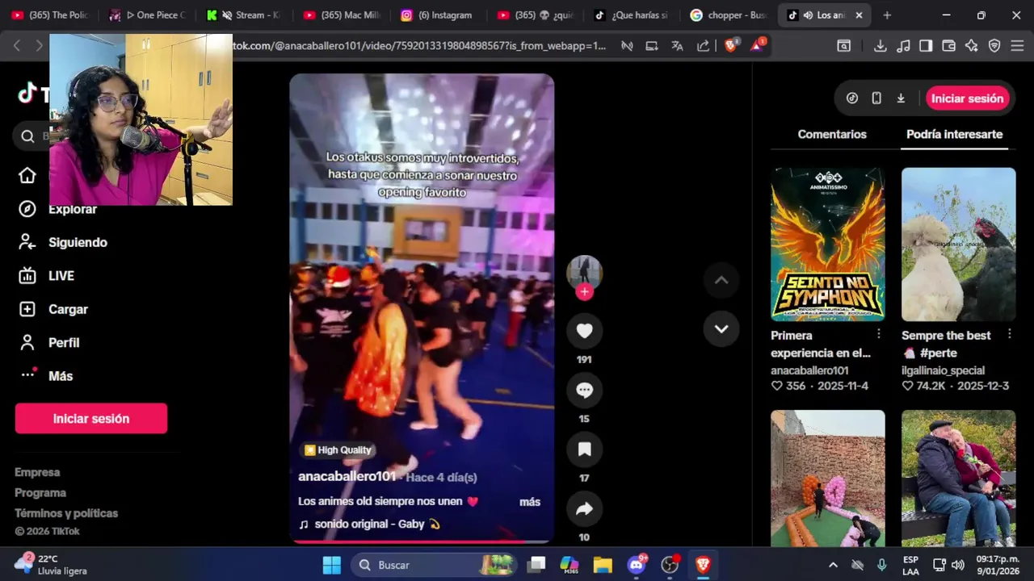The image size is (1034, 581).
Task: Open the Seinto no Symphony video thumbnail
Action: point(827,245)
